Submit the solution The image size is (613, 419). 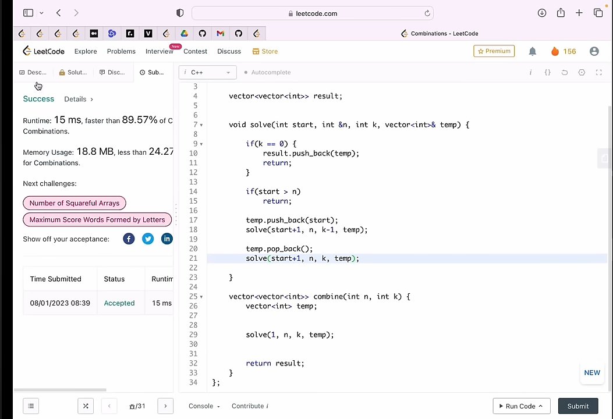coord(578,406)
